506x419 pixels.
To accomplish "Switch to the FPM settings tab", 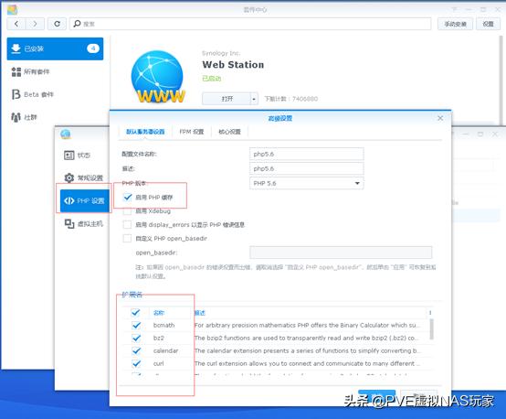I will pyautogui.click(x=192, y=132).
